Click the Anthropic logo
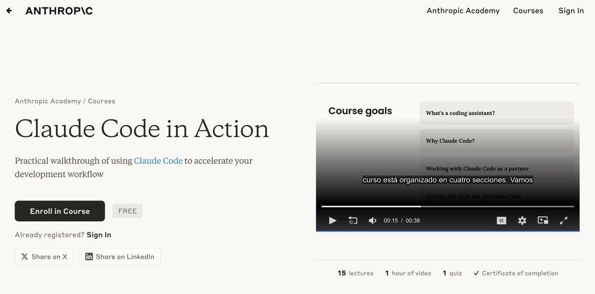The height and width of the screenshot is (294, 595). (x=59, y=10)
